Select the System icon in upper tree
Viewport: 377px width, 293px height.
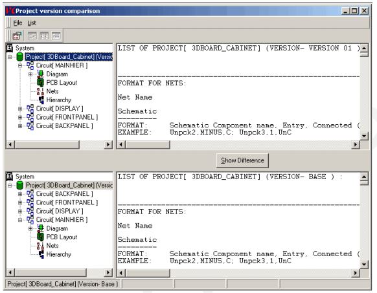[x=9, y=48]
